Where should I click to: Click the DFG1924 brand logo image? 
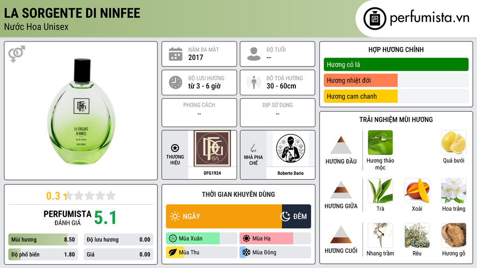coord(212,148)
